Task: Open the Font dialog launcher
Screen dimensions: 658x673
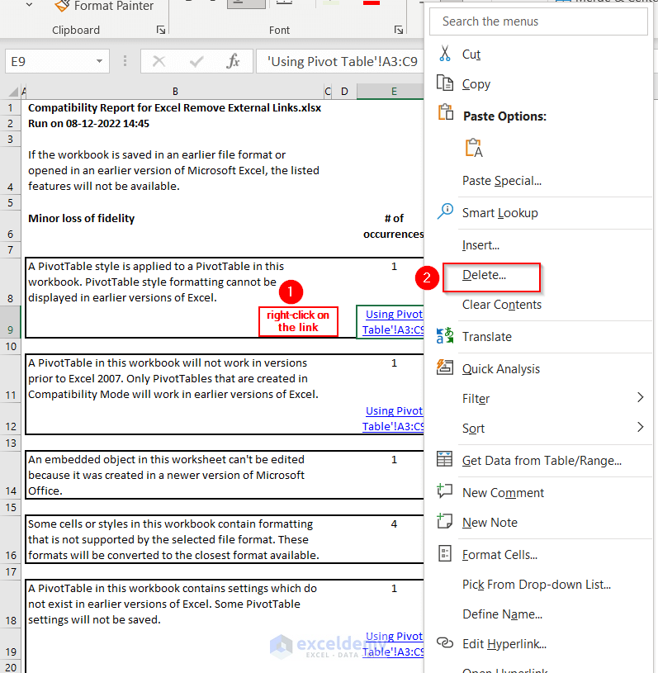Action: click(x=399, y=30)
